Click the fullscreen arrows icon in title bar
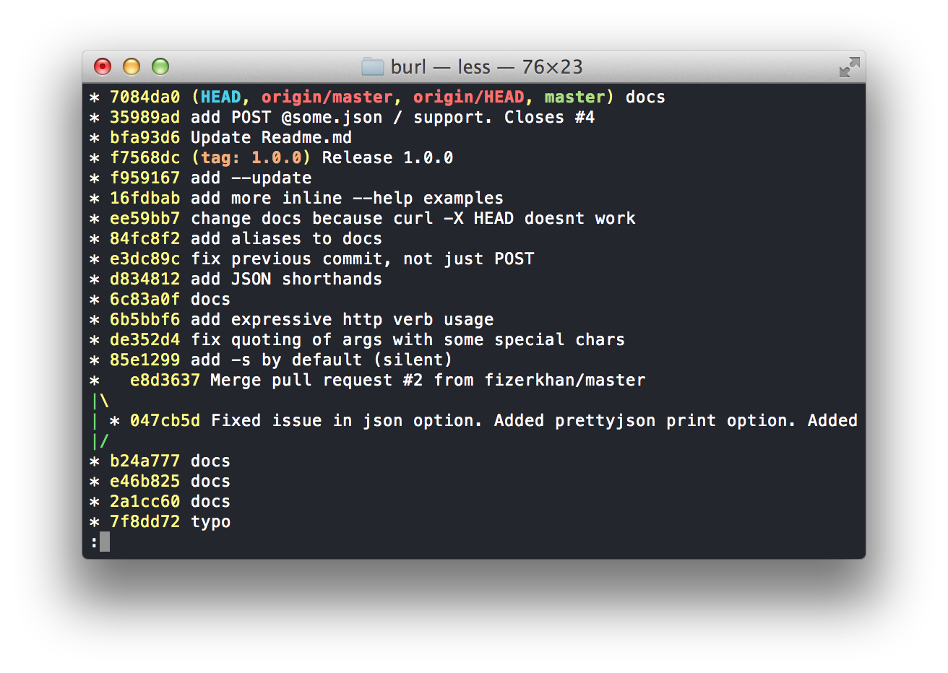Viewport: 948px width, 673px height. point(850,67)
